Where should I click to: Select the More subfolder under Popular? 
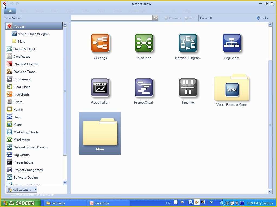[19, 41]
